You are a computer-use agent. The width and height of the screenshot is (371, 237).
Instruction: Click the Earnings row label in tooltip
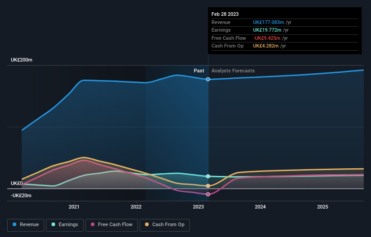coord(221,30)
